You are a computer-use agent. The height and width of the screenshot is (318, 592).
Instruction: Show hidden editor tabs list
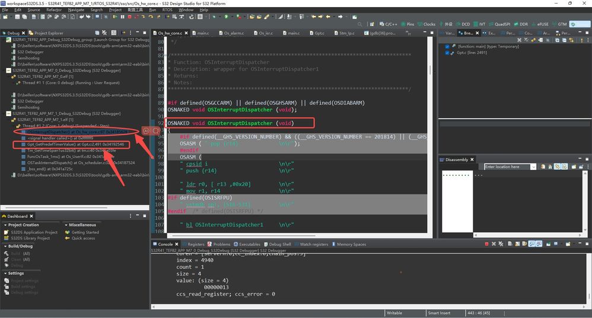tap(408, 33)
